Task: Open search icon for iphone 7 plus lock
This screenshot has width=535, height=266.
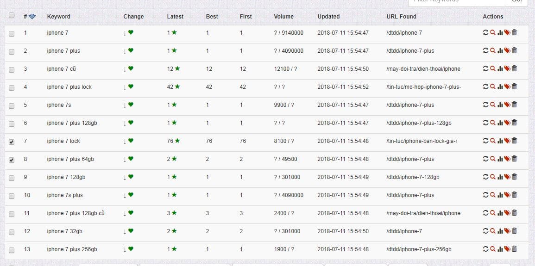Action: point(493,87)
